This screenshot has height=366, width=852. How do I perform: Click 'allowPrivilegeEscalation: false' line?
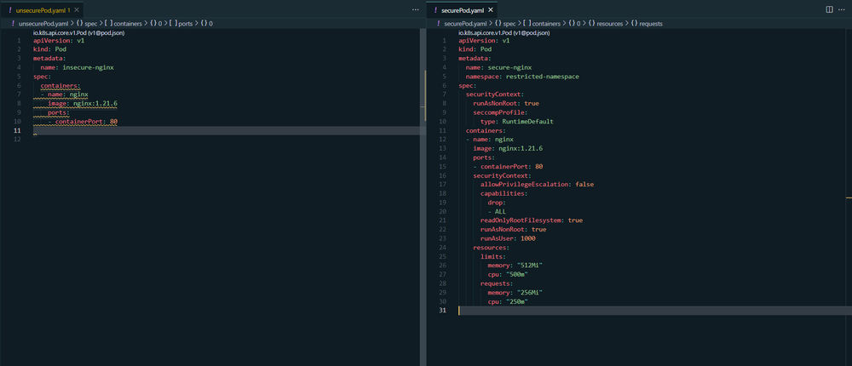tap(537, 185)
